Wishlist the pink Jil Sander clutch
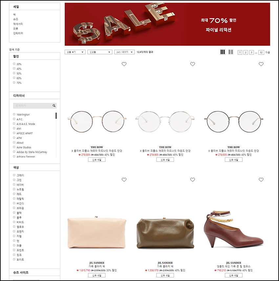Viewport: 279px width, 281px height. coord(124,179)
